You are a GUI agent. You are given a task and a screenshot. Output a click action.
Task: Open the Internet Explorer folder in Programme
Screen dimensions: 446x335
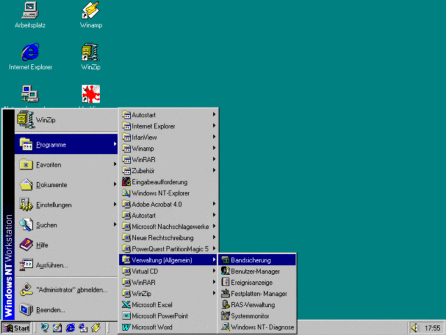[x=168, y=126]
